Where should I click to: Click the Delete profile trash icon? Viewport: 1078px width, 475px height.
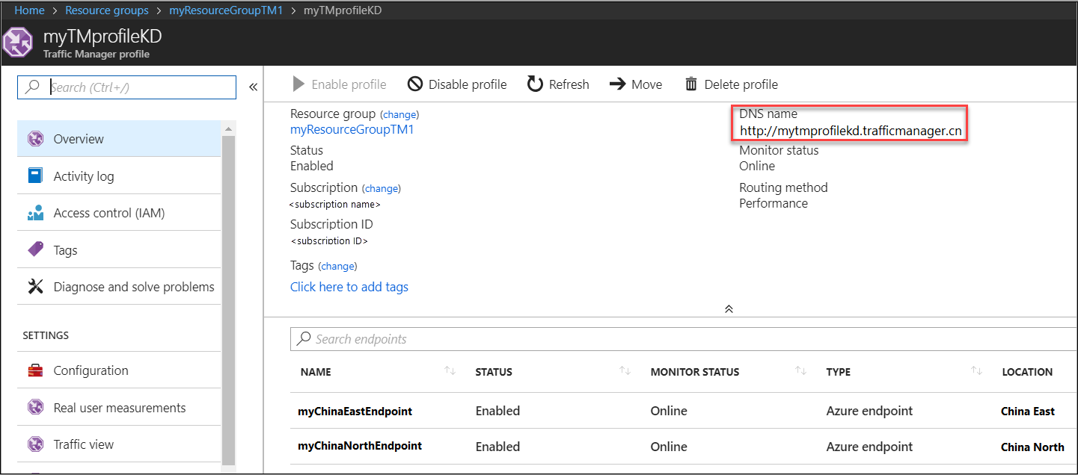(x=691, y=84)
